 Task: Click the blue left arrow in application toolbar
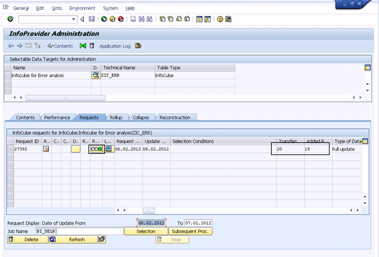tap(10, 46)
